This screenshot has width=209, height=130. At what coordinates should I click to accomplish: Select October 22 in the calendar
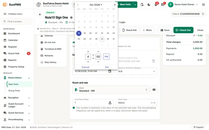pyautogui.click(x=102, y=33)
